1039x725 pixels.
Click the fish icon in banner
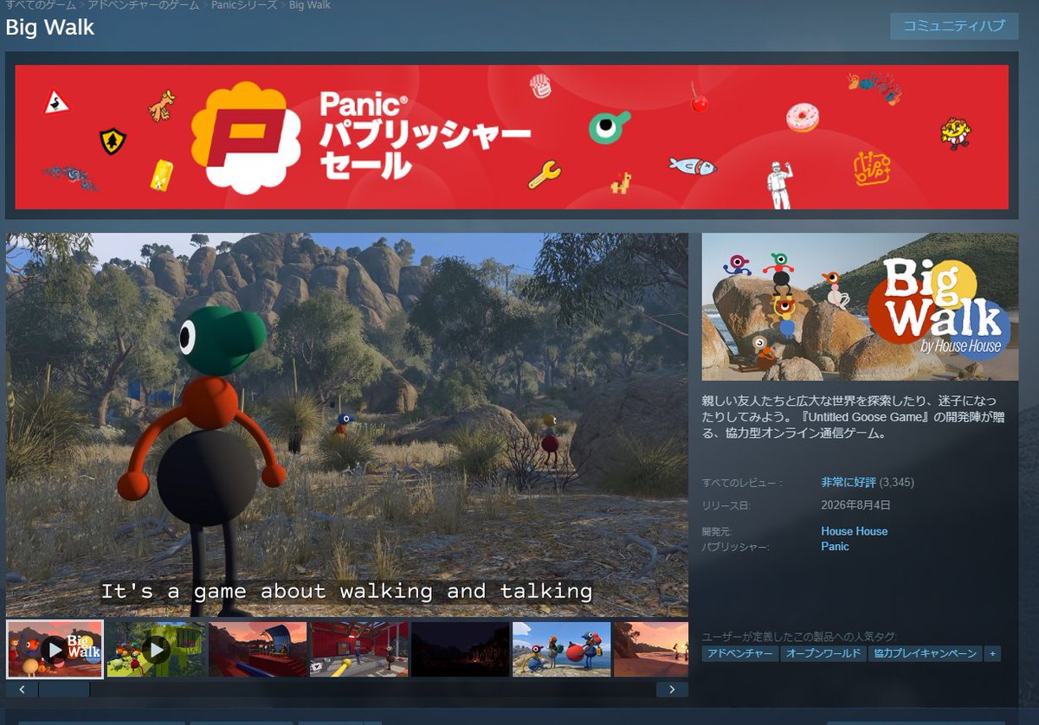[x=693, y=165]
